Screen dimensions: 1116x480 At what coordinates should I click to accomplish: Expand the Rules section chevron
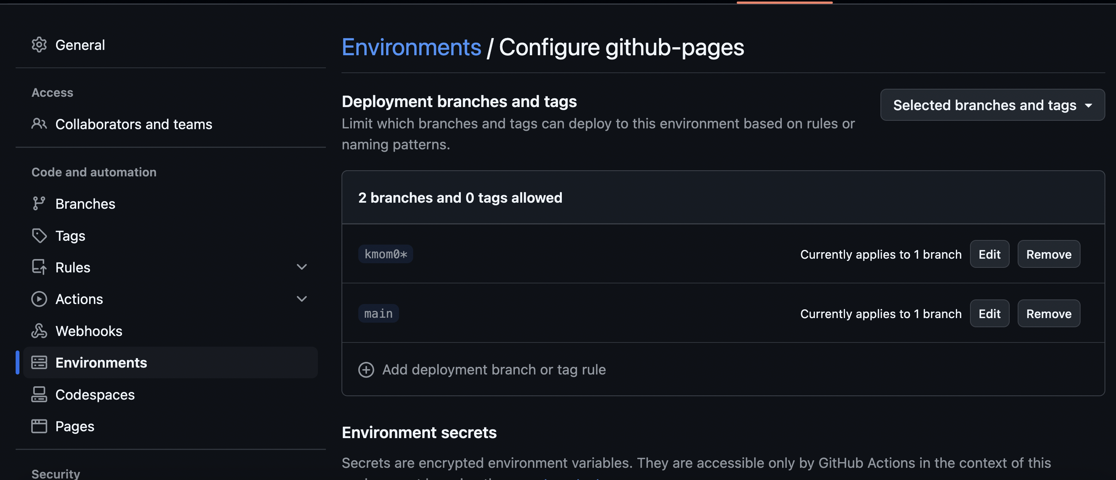click(302, 267)
